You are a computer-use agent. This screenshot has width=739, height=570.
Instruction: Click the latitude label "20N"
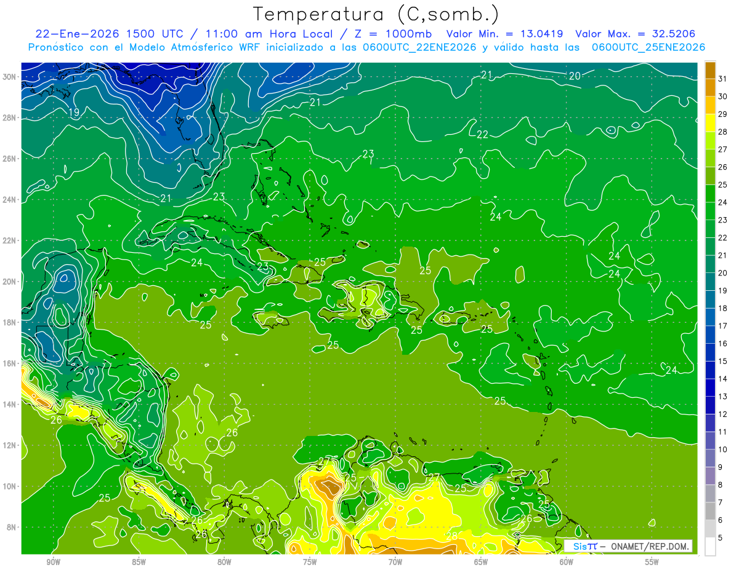9,282
